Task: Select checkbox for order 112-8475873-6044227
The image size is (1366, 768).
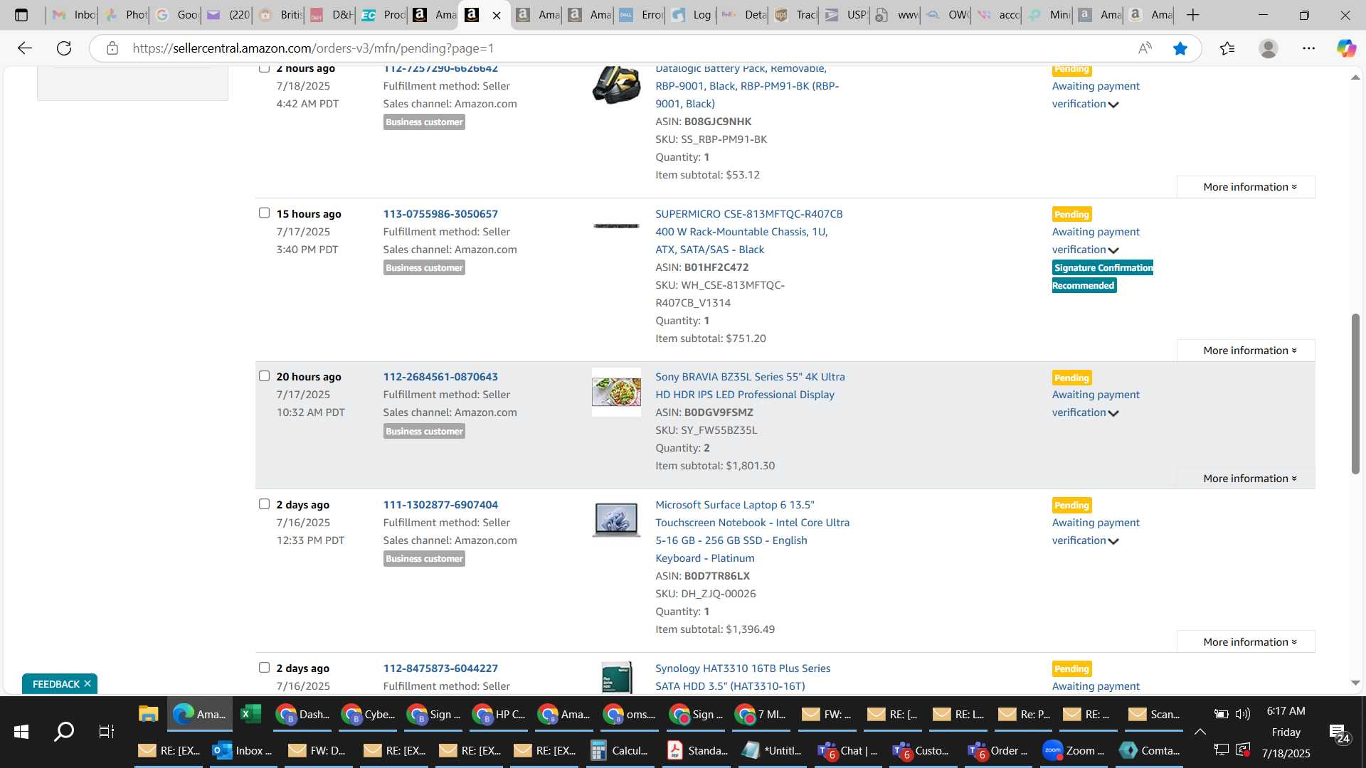Action: (264, 667)
